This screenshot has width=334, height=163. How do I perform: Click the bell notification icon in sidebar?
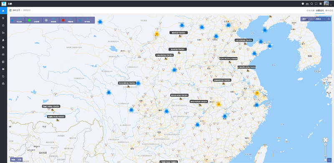tap(3, 25)
